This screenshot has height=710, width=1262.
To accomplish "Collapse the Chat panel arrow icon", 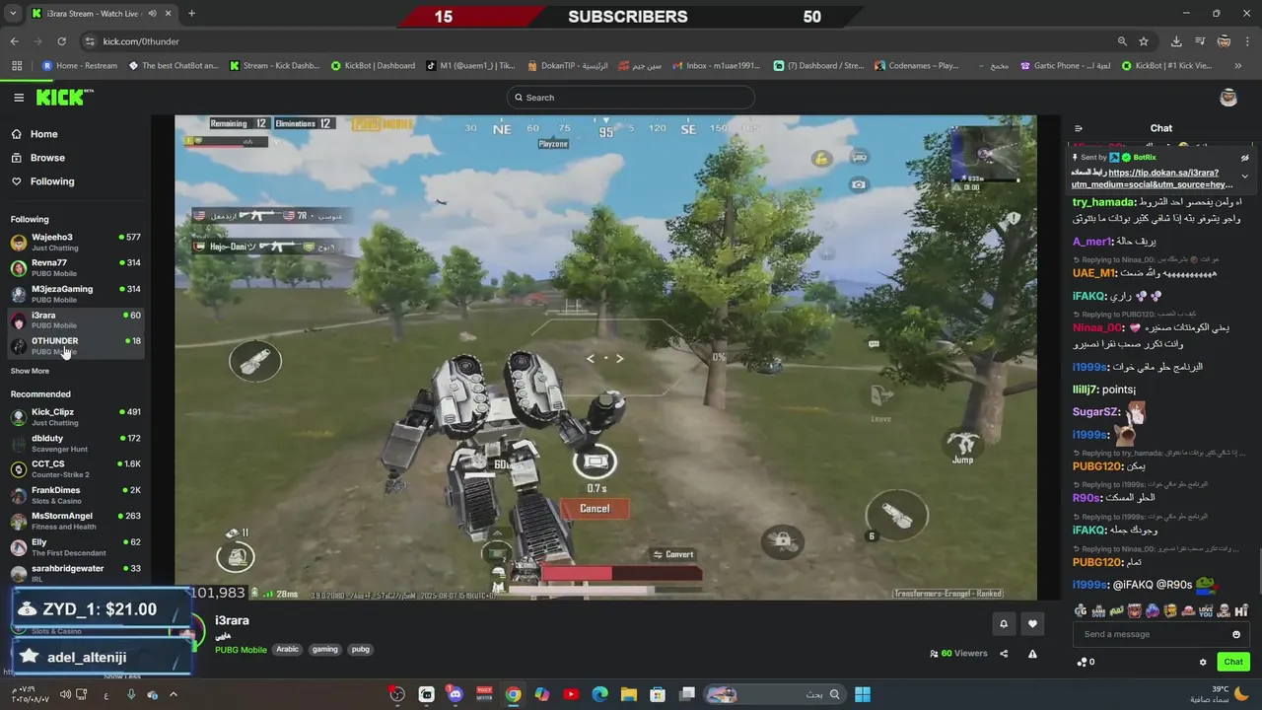I will coord(1079,128).
